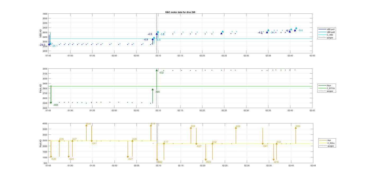Click the '617' roll data label

point(166,142)
